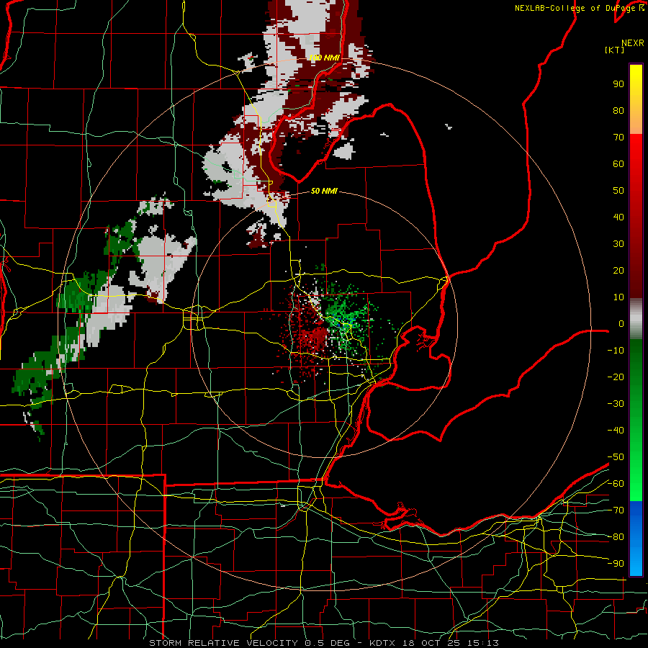648x648 pixels.
Task: Pick the gray zero-velocity segment of color bar
Action: pos(636,319)
